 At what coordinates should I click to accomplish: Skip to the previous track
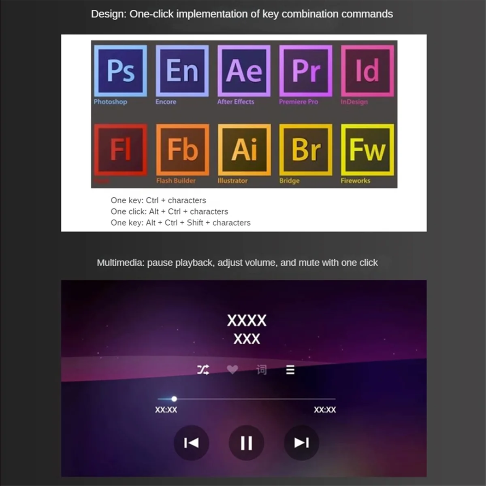pyautogui.click(x=192, y=443)
